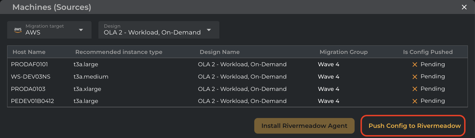Click Wave 4 for PEDEV01B0412 row
The width and height of the screenshot is (475, 138).
[328, 101]
